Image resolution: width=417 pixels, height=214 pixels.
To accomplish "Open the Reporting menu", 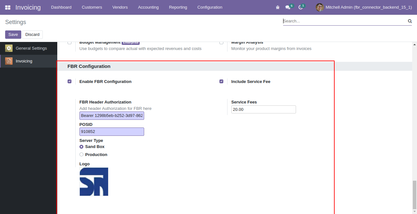I will (178, 7).
